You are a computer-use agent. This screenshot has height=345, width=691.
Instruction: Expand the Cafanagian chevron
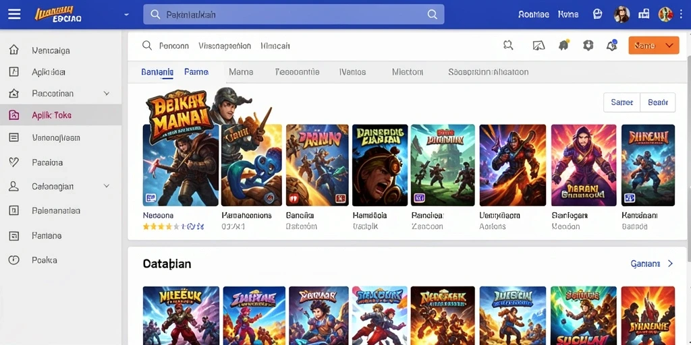tap(106, 186)
